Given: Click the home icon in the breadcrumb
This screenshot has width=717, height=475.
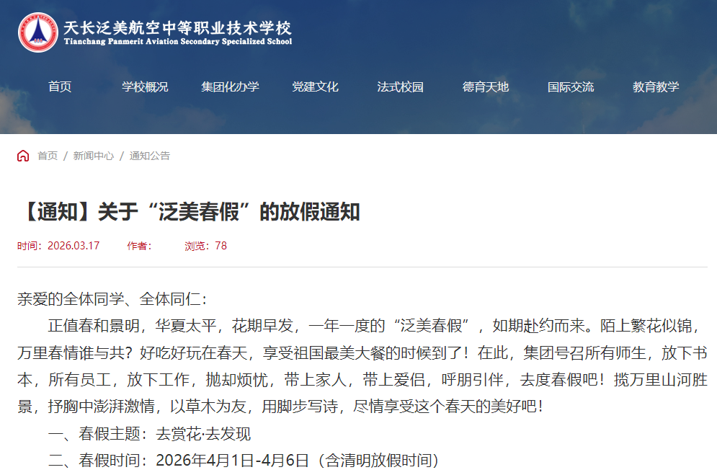Looking at the screenshot, I should (x=23, y=156).
